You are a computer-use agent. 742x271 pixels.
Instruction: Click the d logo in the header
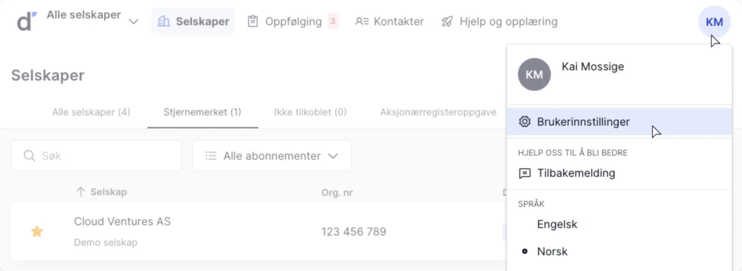tap(27, 21)
